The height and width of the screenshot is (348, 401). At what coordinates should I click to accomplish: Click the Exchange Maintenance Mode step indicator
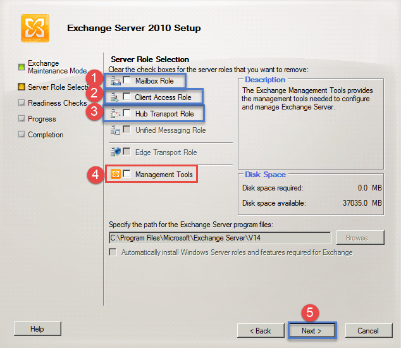22,65
